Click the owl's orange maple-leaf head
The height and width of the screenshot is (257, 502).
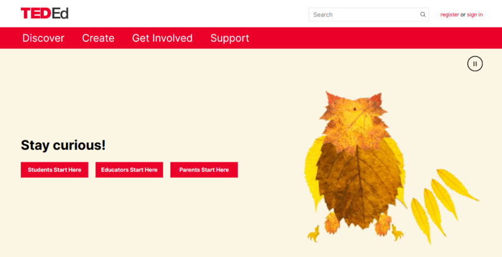353,123
